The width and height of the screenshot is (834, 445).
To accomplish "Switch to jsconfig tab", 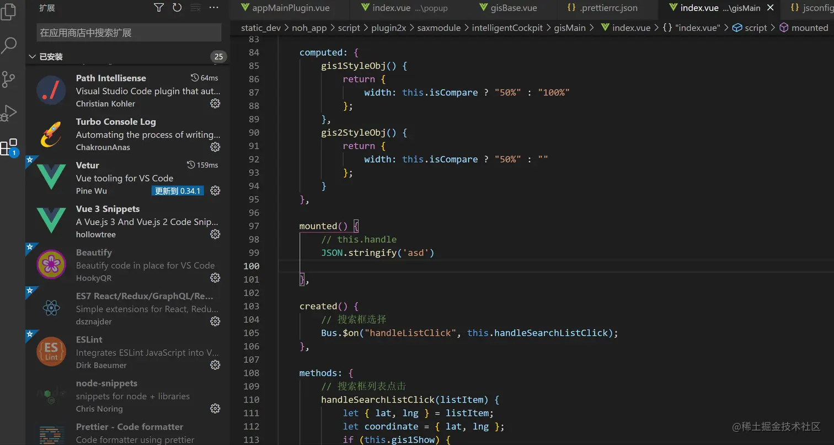I will pyautogui.click(x=811, y=8).
